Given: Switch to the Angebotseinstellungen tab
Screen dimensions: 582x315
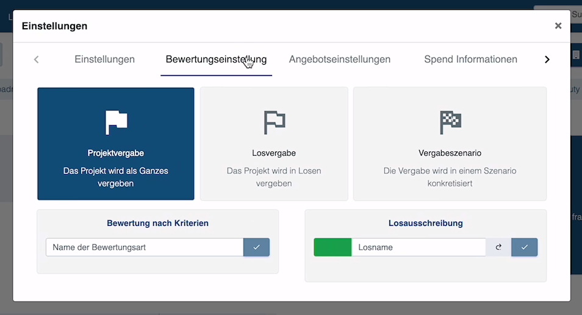Looking at the screenshot, I should 339,59.
